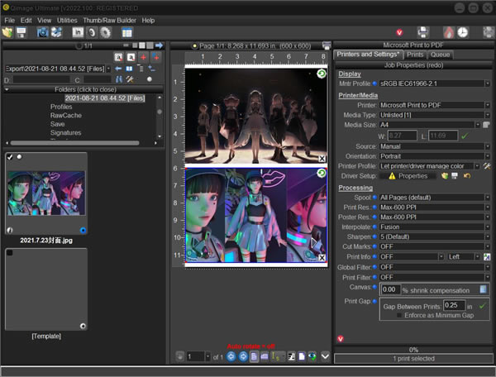Click the flame icon in the top toolbar

[x=449, y=32]
